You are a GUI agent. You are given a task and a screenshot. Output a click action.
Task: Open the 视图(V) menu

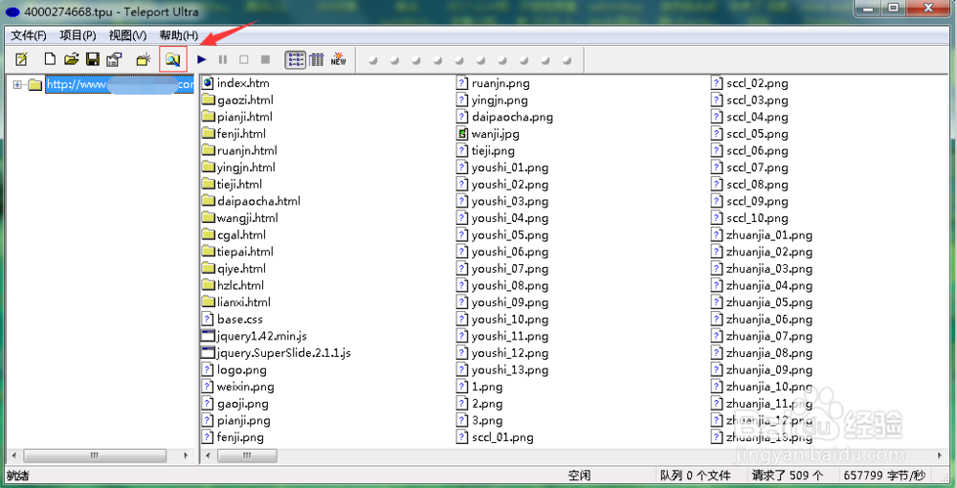(127, 35)
